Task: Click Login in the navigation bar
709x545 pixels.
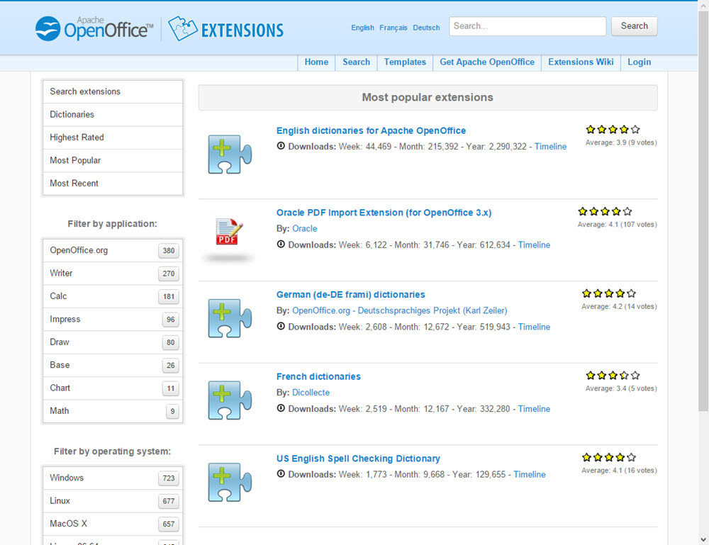Action: coord(639,62)
